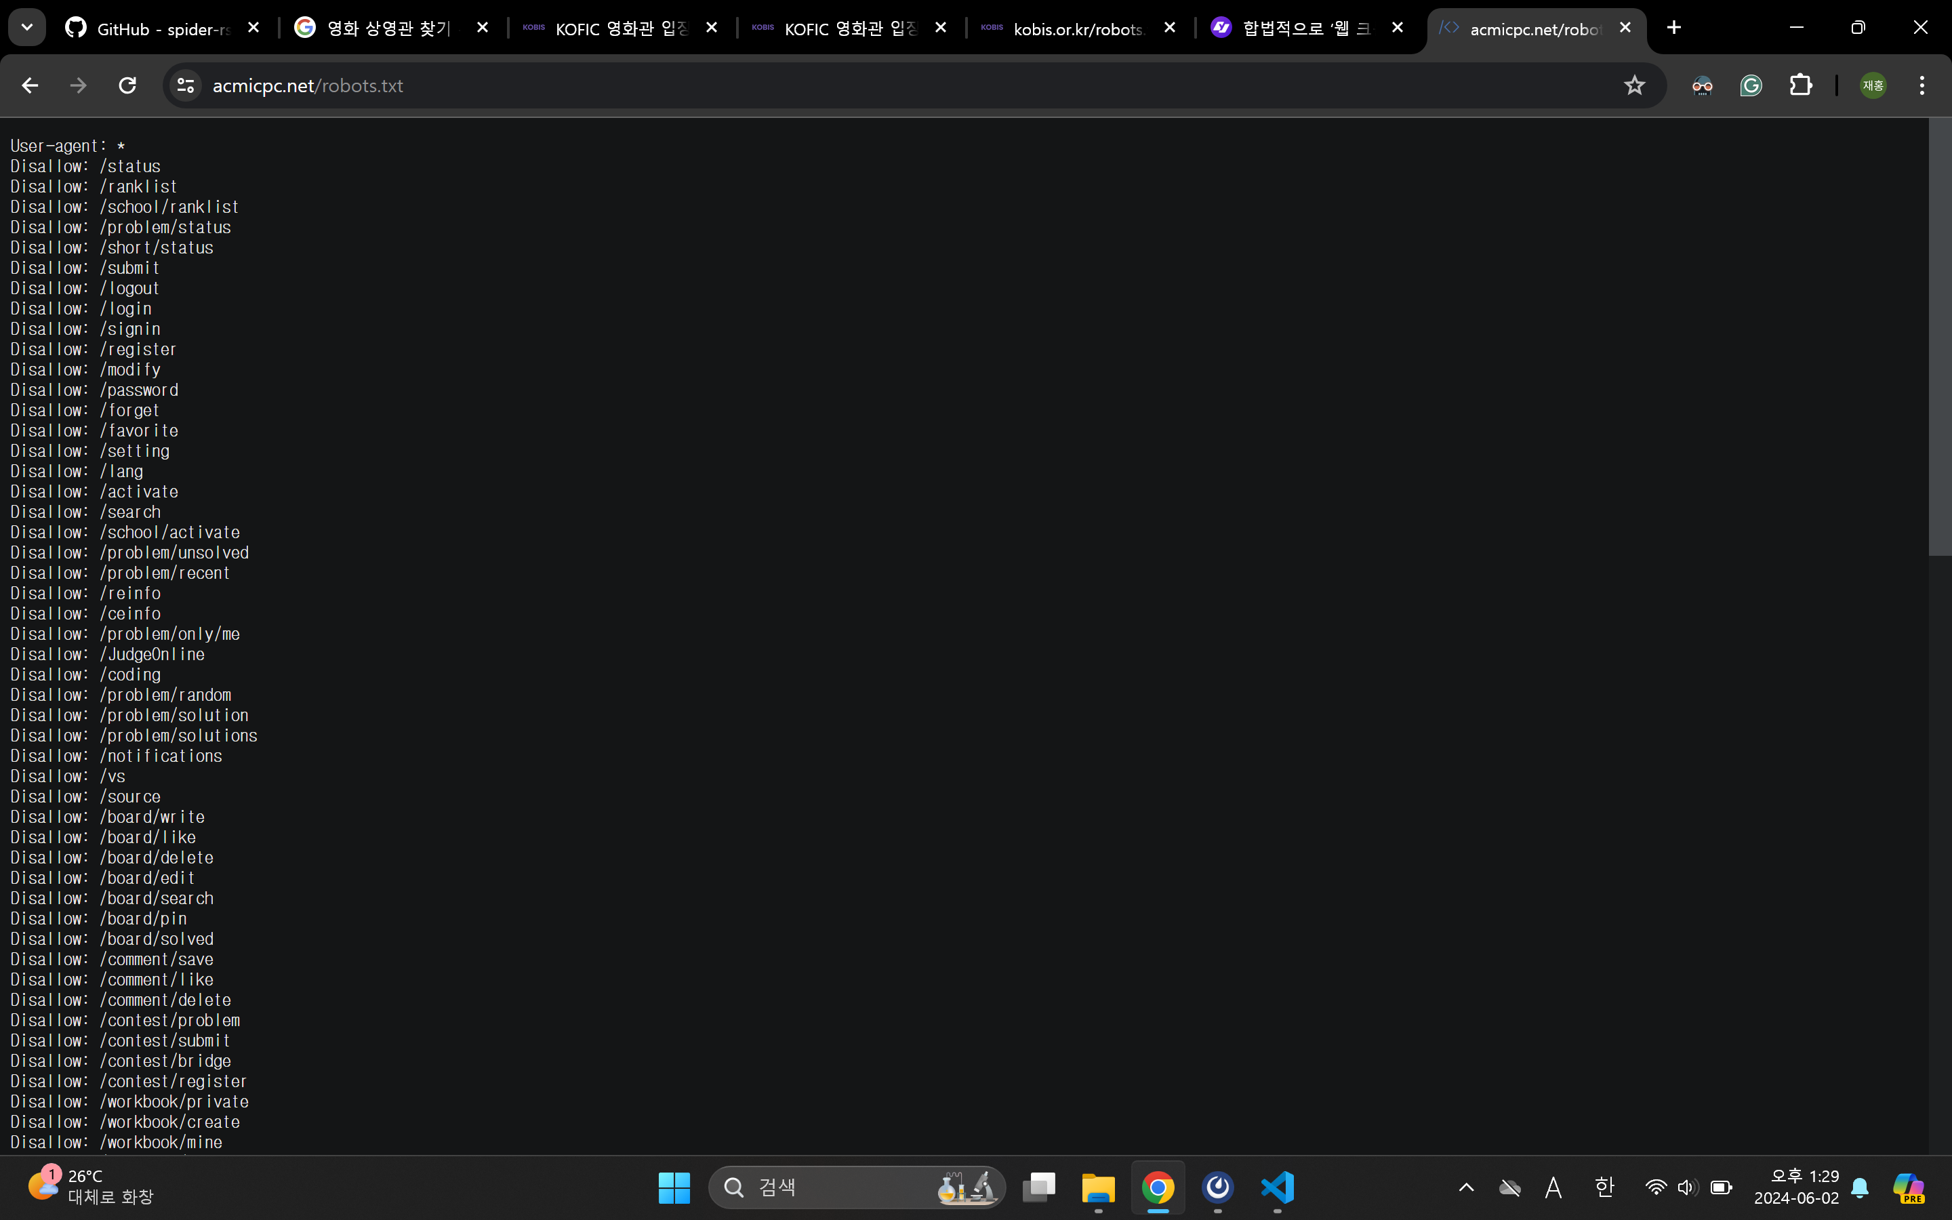Open Task View on the taskbar

pos(1039,1187)
